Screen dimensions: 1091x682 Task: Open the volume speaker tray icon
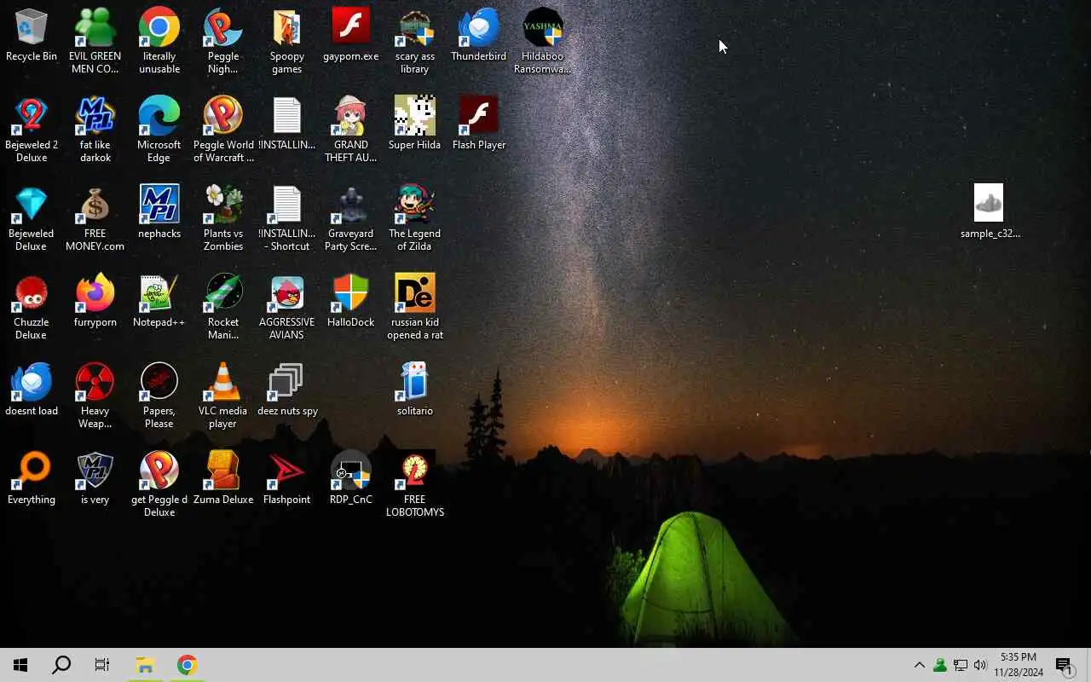click(x=980, y=665)
